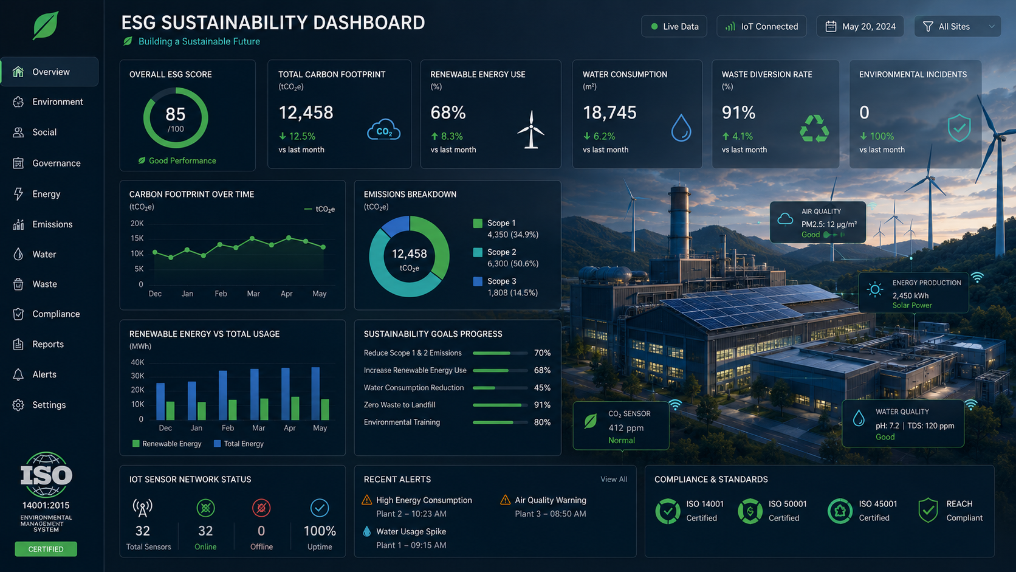This screenshot has width=1016, height=572.
Task: Toggle the Live Data indicator
Action: pos(674,26)
